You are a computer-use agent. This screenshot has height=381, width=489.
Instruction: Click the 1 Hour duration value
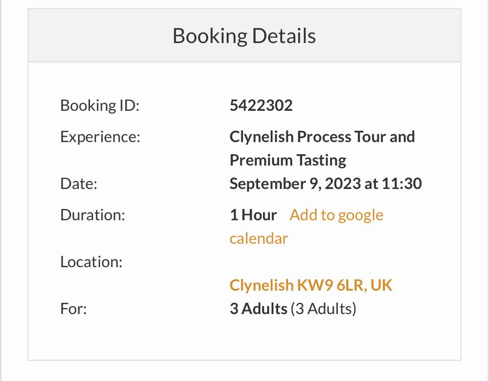point(253,215)
